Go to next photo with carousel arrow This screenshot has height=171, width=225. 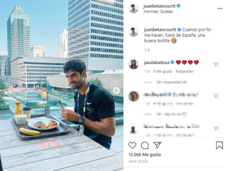116,90
